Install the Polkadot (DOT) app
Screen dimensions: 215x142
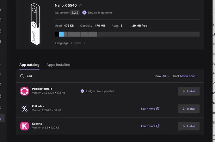(189, 91)
